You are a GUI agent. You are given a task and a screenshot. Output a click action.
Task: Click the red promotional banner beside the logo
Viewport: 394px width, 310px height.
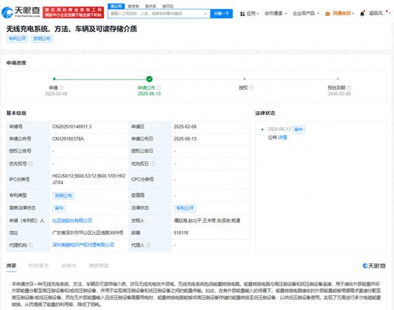point(73,12)
